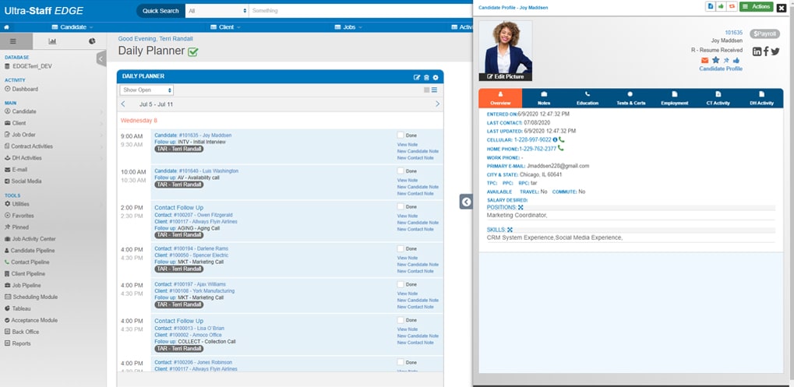794x387 pixels.
Task: Open the candidate's Facebook icon
Action: pos(766,51)
